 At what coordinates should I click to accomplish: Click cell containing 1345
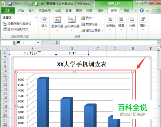click(x=72, y=53)
